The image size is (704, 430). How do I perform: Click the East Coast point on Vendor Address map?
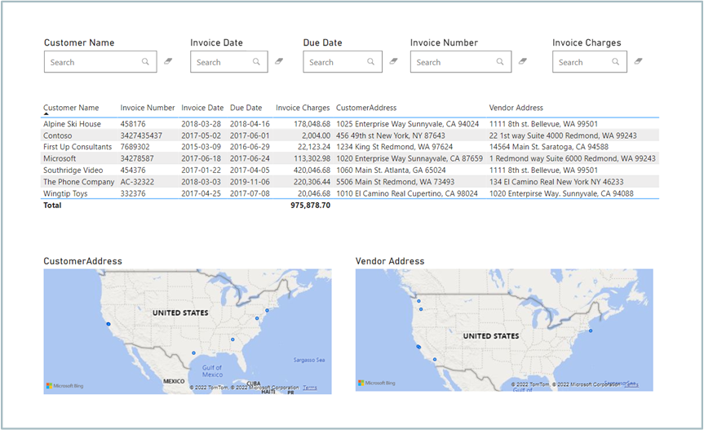coord(591,330)
